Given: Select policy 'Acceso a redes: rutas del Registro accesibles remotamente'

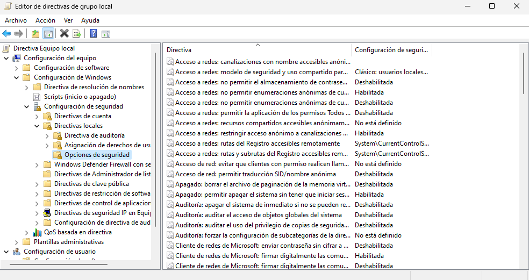Looking at the screenshot, I should pyautogui.click(x=257, y=143).
